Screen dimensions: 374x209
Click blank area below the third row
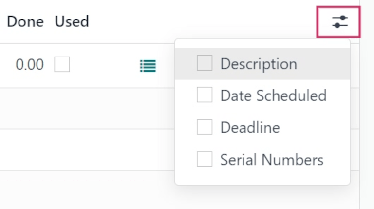point(83,191)
